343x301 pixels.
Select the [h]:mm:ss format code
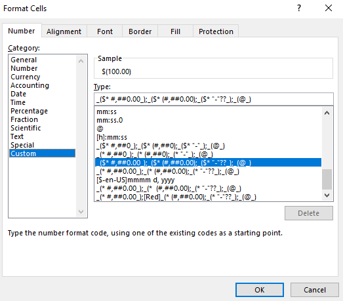[x=111, y=137]
